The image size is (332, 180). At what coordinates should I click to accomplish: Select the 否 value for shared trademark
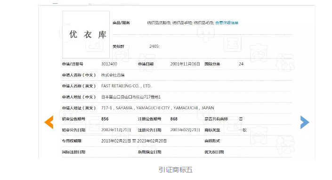tap(241, 119)
